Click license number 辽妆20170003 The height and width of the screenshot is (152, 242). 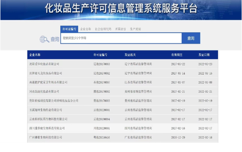point(102,64)
